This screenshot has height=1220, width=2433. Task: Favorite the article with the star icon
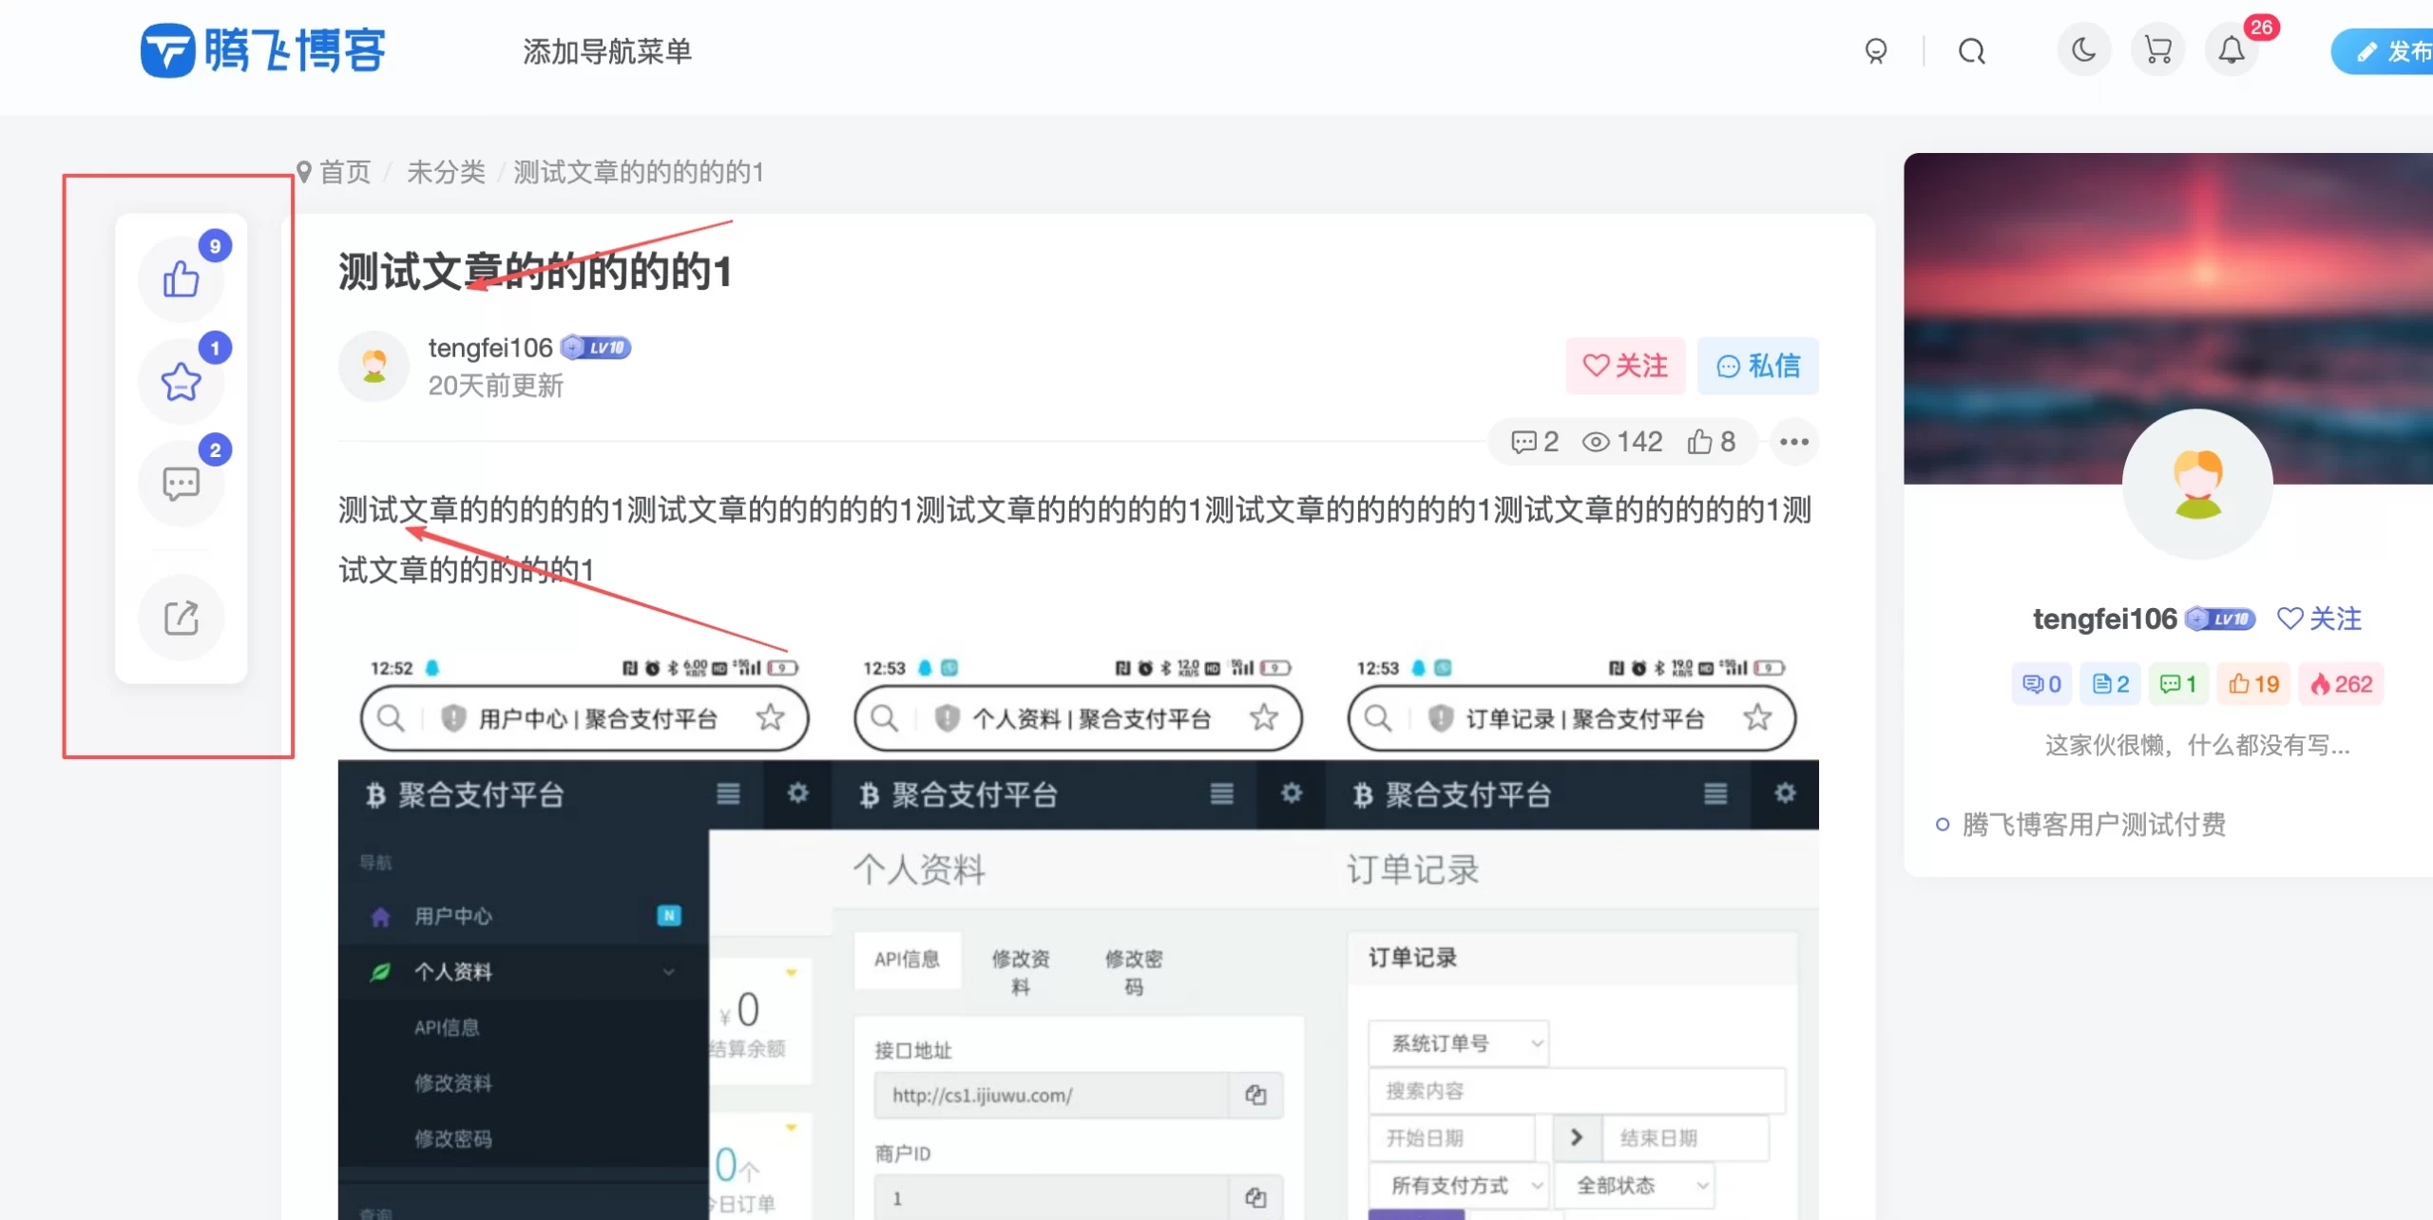(181, 382)
